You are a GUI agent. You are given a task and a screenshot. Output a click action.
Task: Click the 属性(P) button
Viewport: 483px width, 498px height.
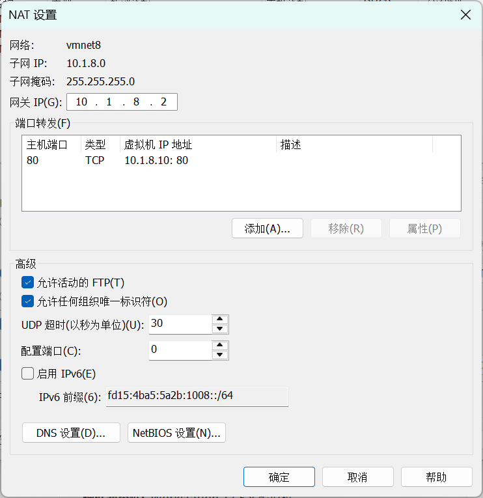click(425, 228)
